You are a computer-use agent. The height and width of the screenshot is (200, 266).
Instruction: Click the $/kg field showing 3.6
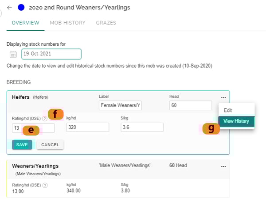pyautogui.click(x=142, y=128)
